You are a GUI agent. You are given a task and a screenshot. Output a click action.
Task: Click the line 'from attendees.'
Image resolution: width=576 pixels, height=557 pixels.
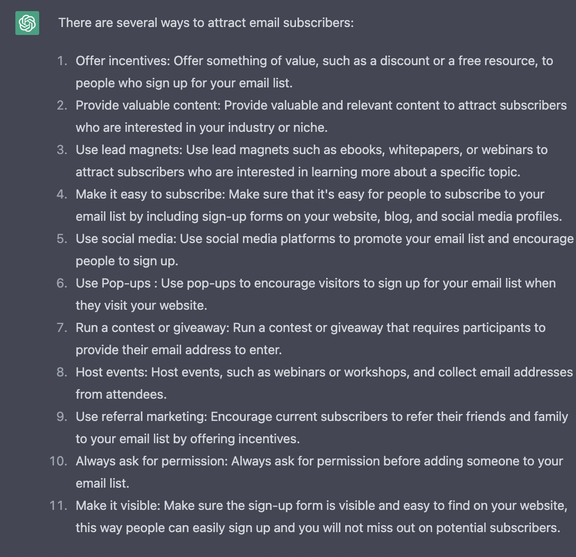pyautogui.click(x=121, y=394)
